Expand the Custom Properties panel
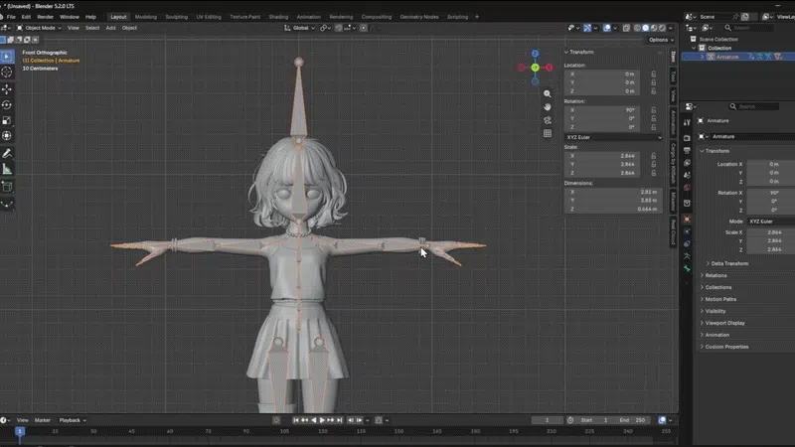This screenshot has width=795, height=447. click(726, 347)
